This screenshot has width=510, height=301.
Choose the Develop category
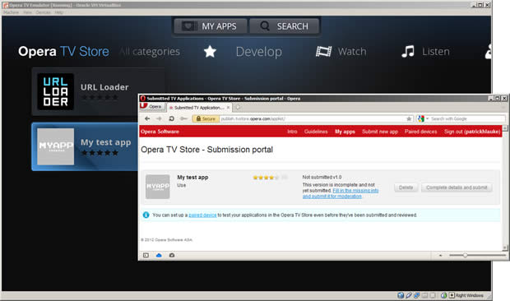click(x=259, y=52)
